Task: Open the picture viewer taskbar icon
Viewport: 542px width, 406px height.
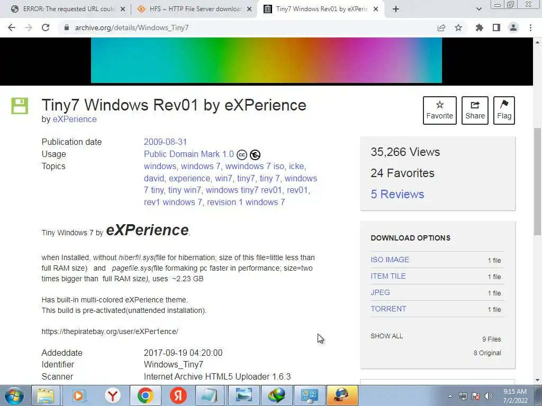Action: [243, 395]
